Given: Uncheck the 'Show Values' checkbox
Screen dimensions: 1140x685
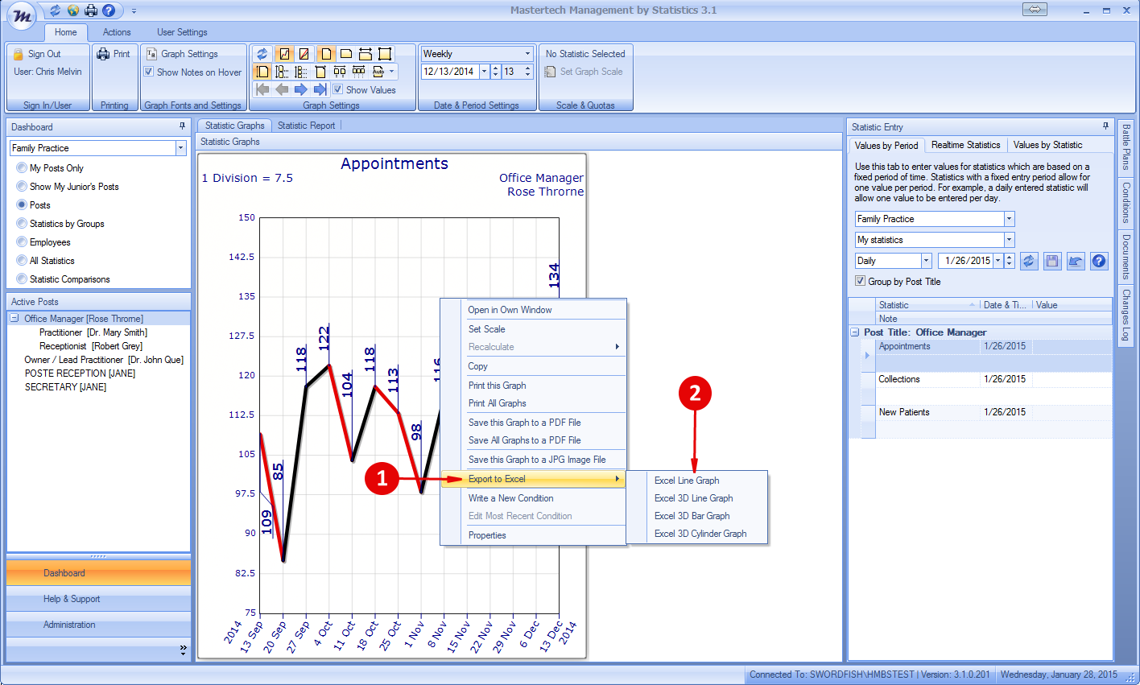Looking at the screenshot, I should pos(338,89).
